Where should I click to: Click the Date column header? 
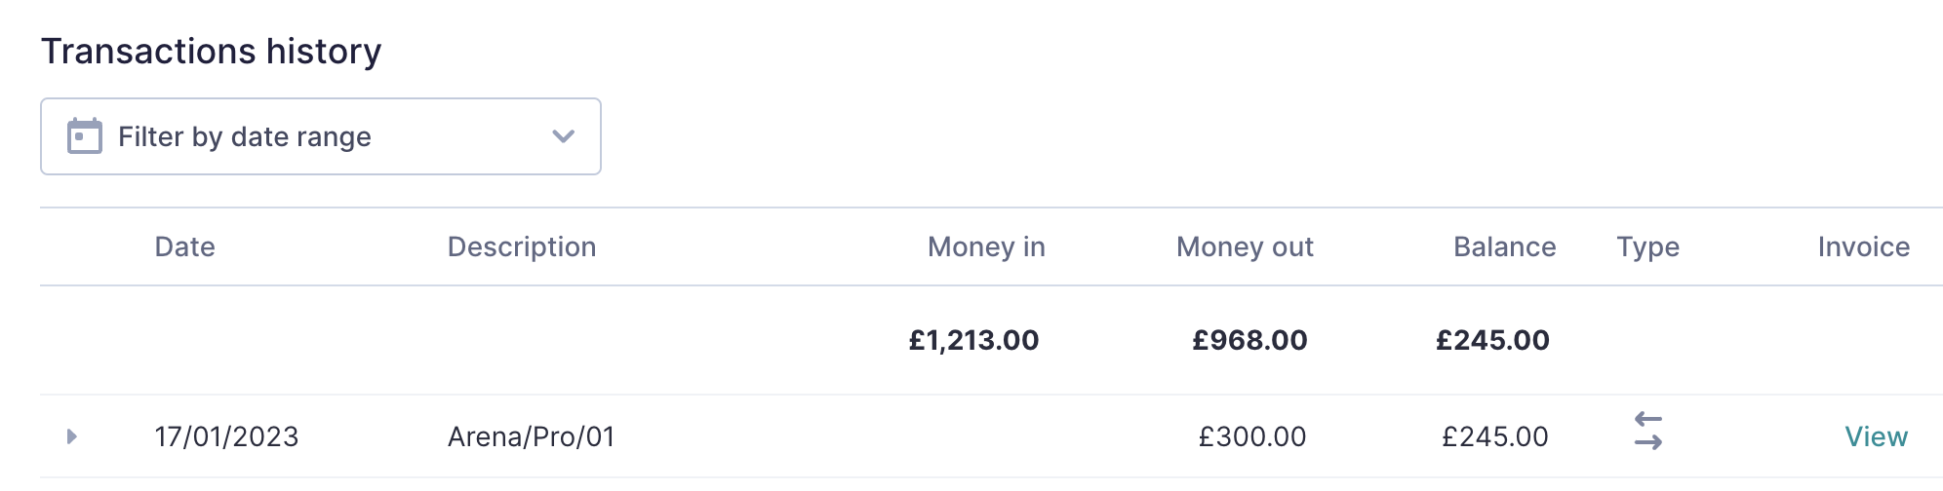(184, 247)
